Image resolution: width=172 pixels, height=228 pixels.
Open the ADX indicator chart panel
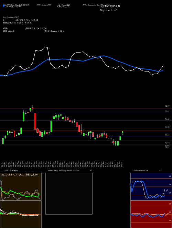click(x=21, y=187)
